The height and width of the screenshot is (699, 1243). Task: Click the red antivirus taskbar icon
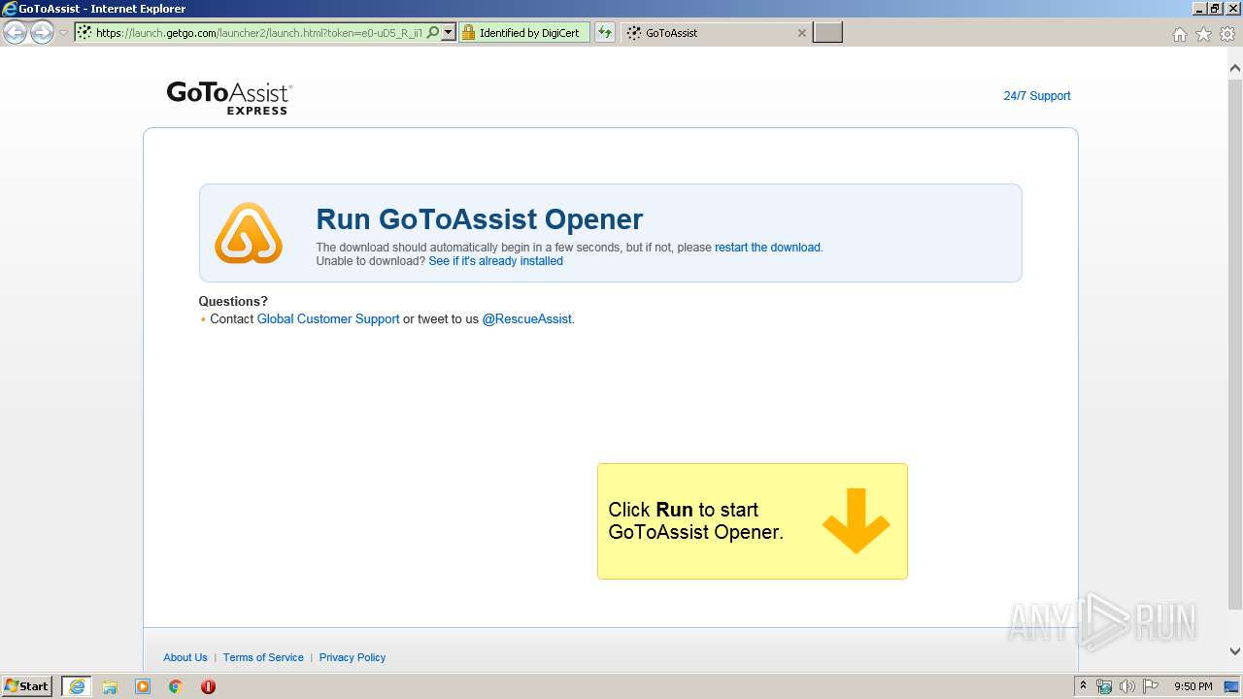coord(208,686)
